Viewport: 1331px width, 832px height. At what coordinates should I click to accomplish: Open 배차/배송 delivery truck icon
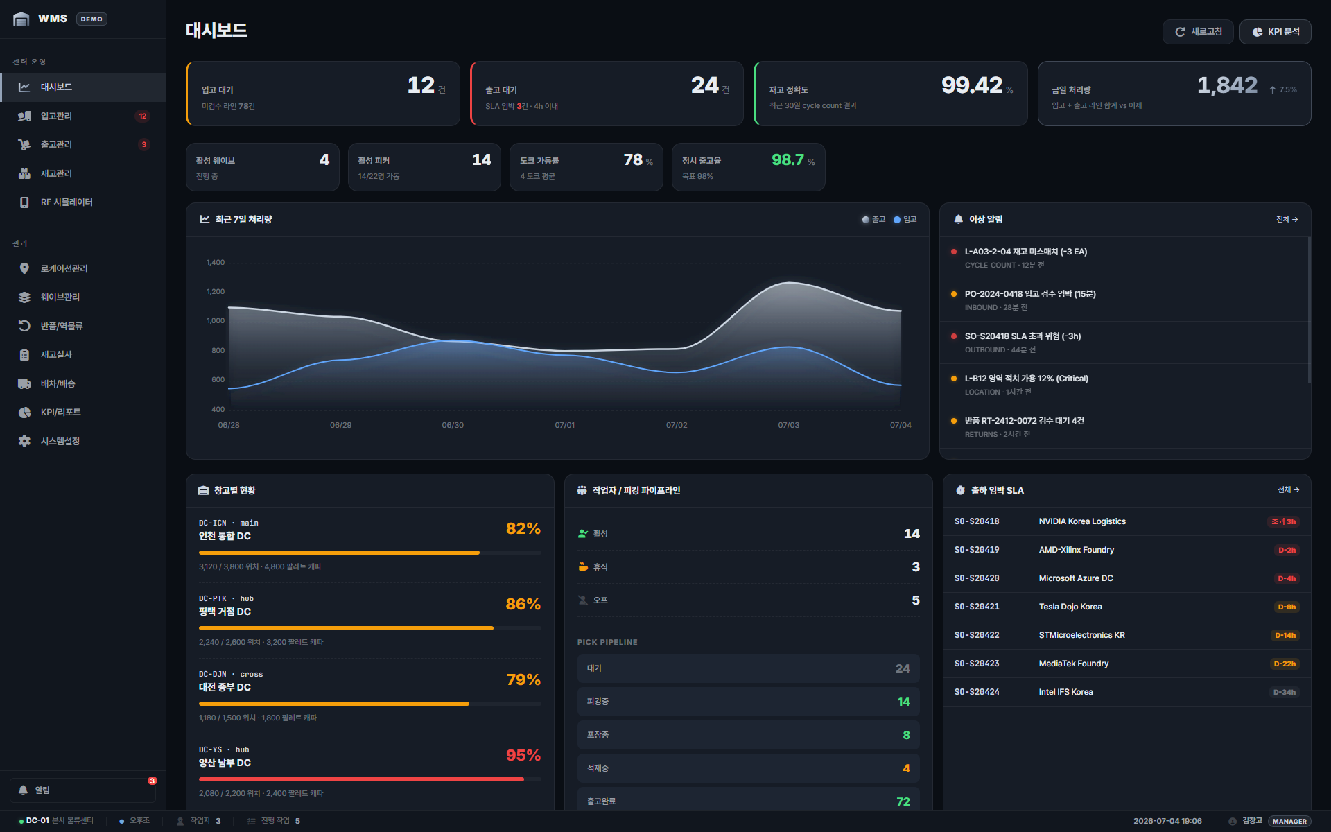click(24, 383)
